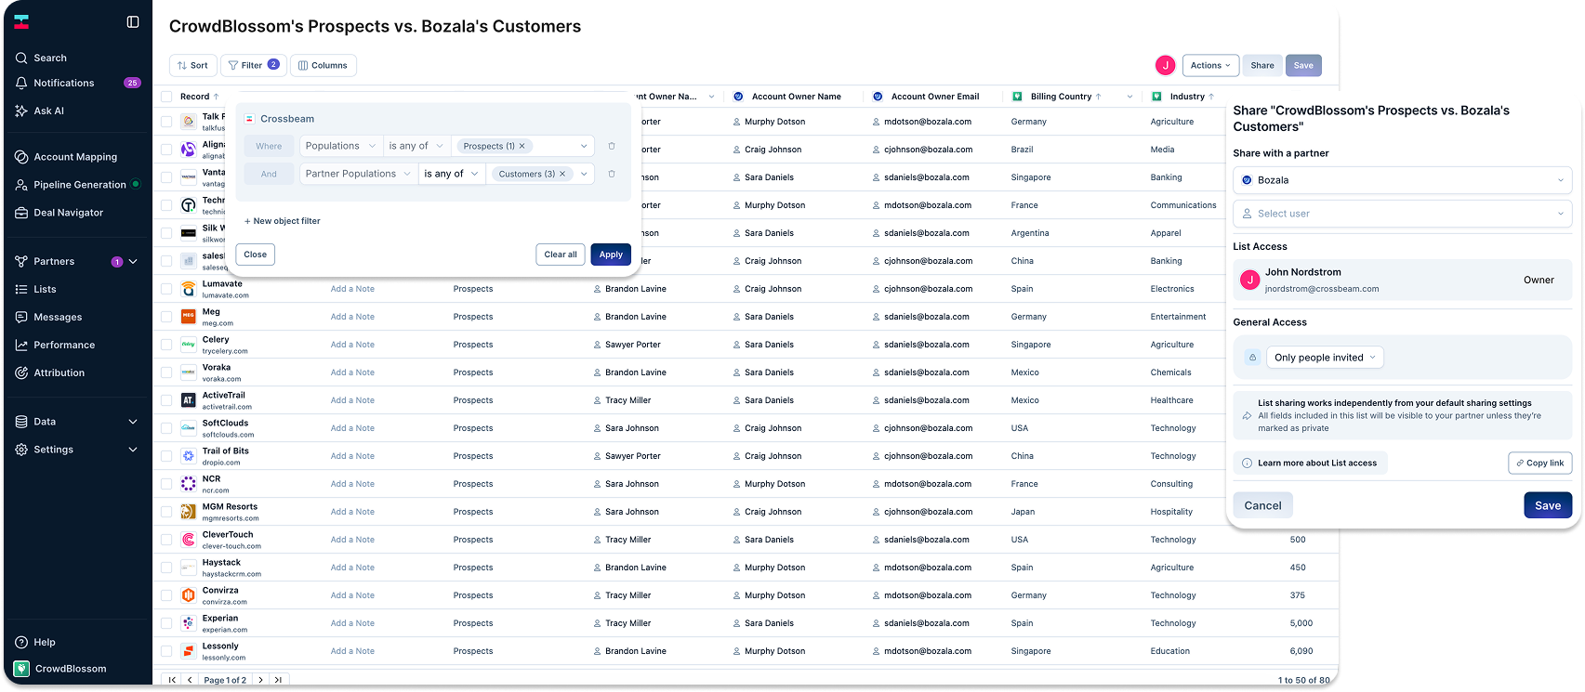1585x692 pixels.
Task: Select the ActiveTrail row checkbox
Action: (x=166, y=400)
